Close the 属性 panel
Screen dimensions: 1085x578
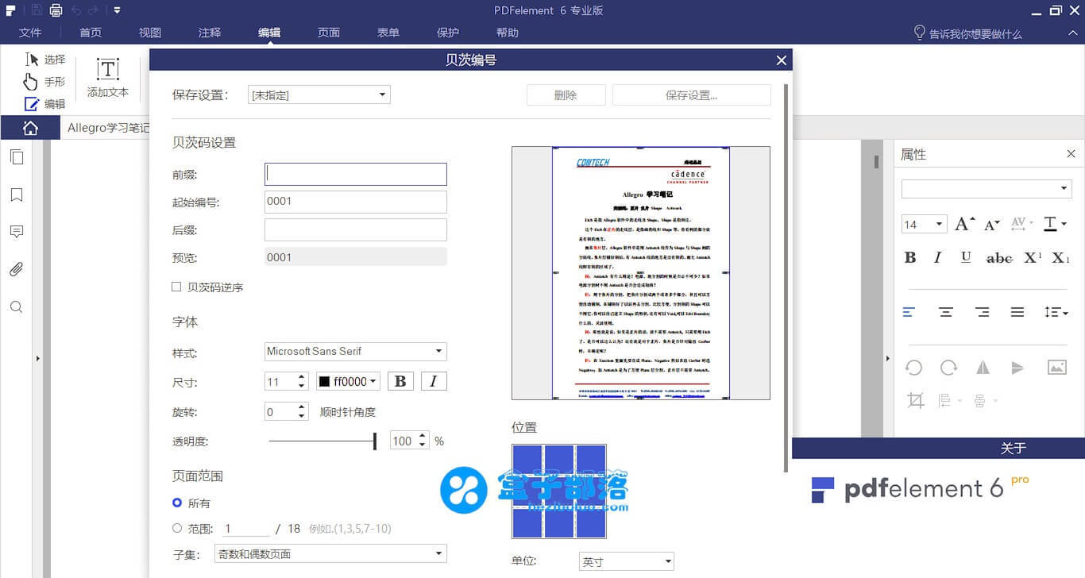[1071, 154]
